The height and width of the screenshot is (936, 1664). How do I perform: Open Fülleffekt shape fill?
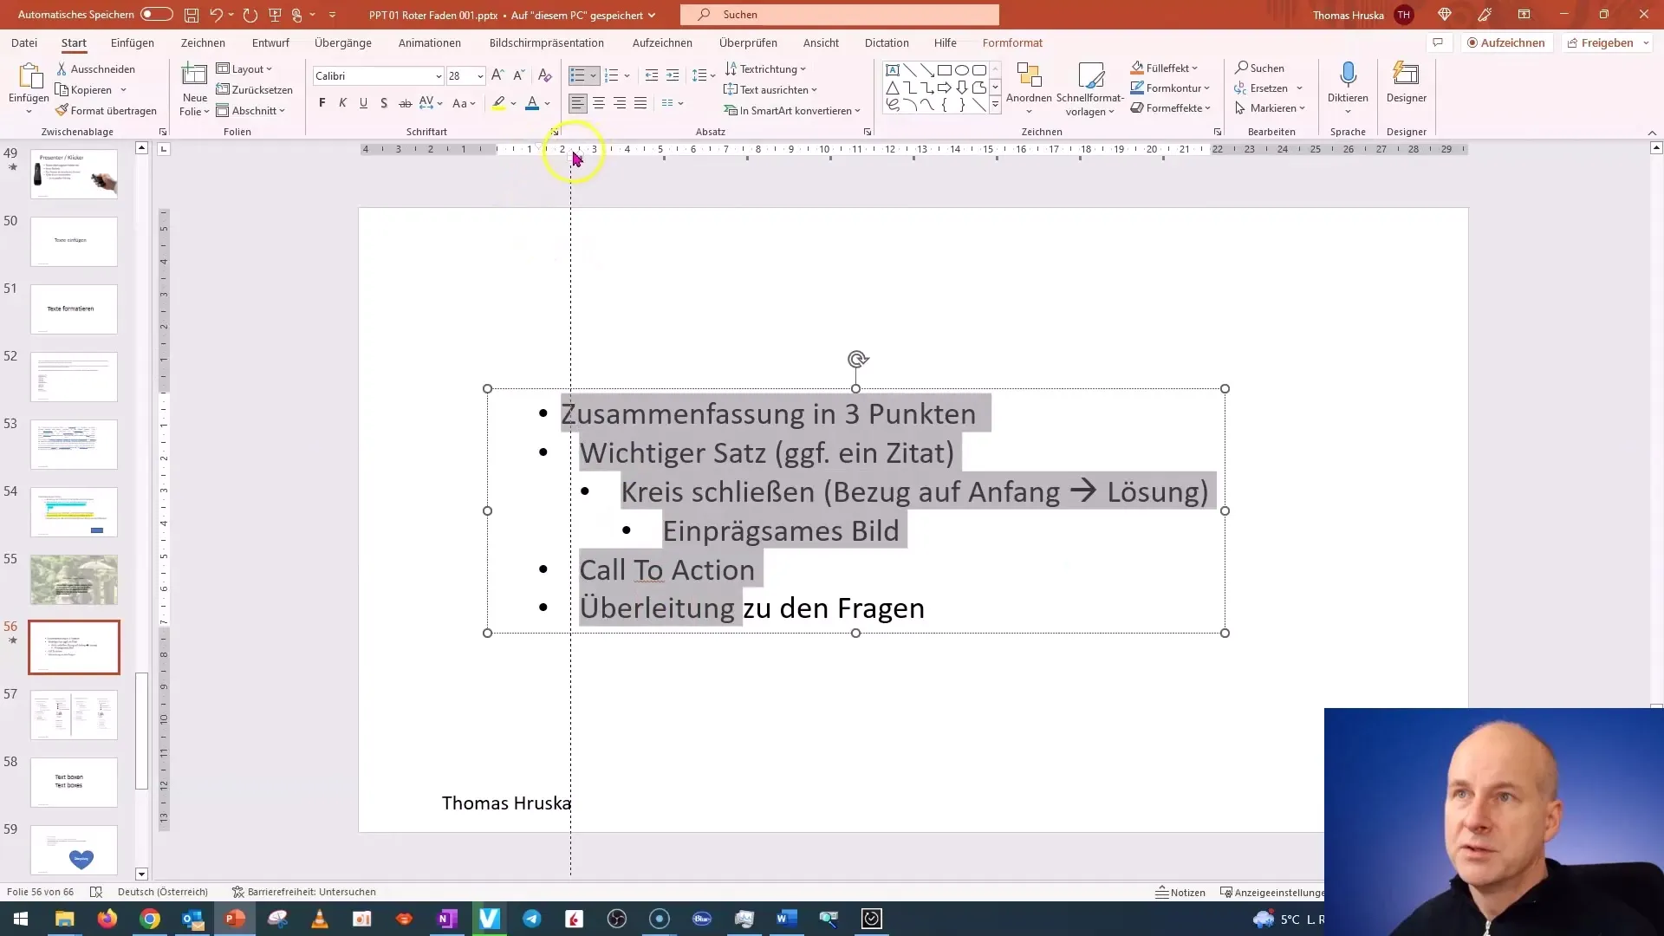1164,68
